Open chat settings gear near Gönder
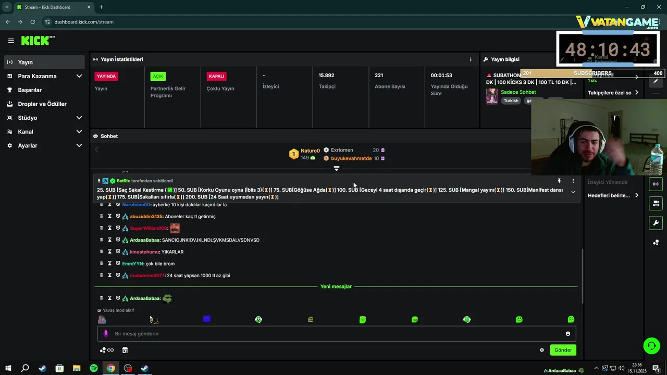Viewport: 667px width, 375px height. coord(542,350)
